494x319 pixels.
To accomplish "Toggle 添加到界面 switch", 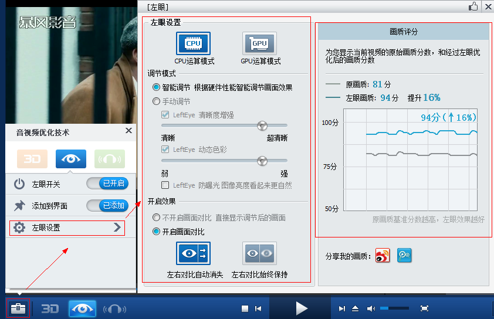I will click(x=107, y=205).
